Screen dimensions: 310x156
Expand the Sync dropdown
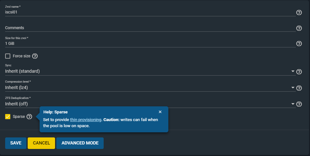click(x=150, y=71)
